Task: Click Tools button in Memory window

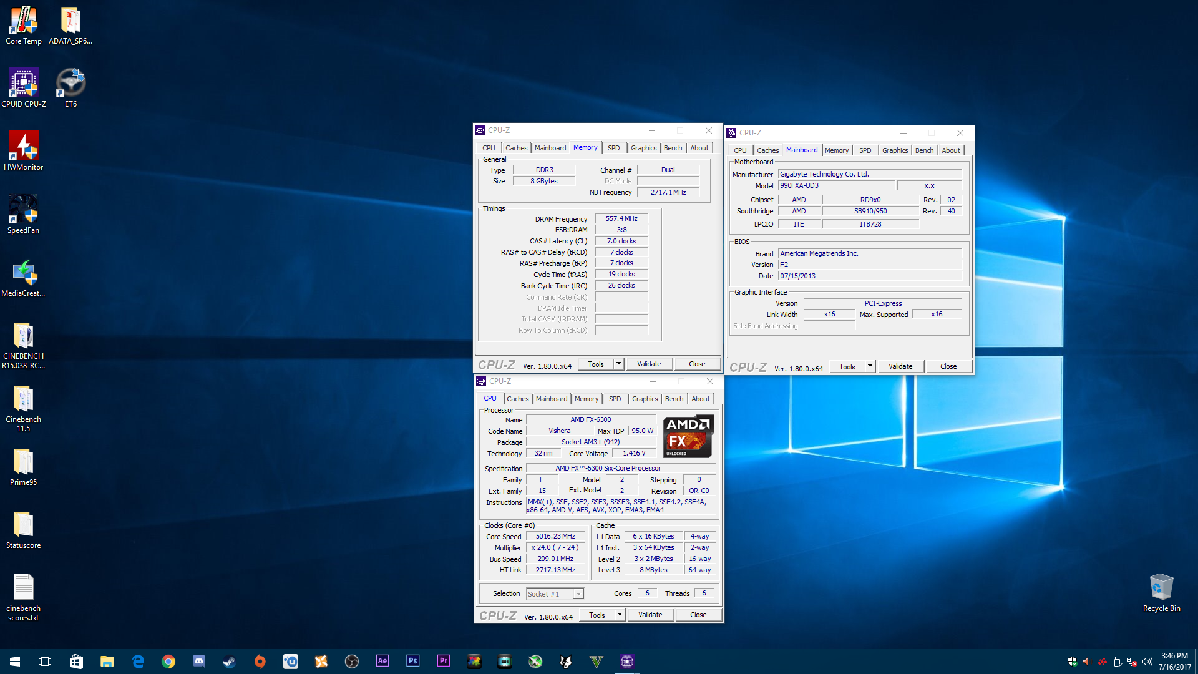Action: 596,364
